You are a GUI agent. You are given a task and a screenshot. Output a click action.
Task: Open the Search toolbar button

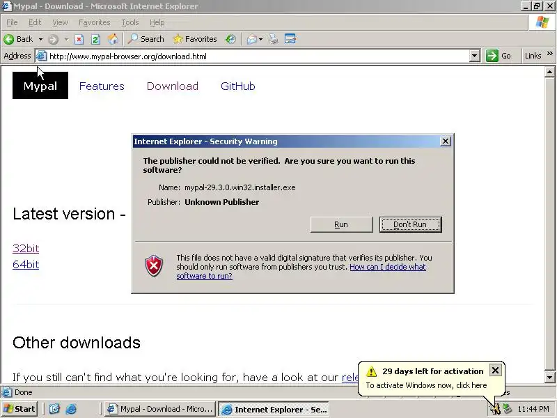click(x=146, y=39)
